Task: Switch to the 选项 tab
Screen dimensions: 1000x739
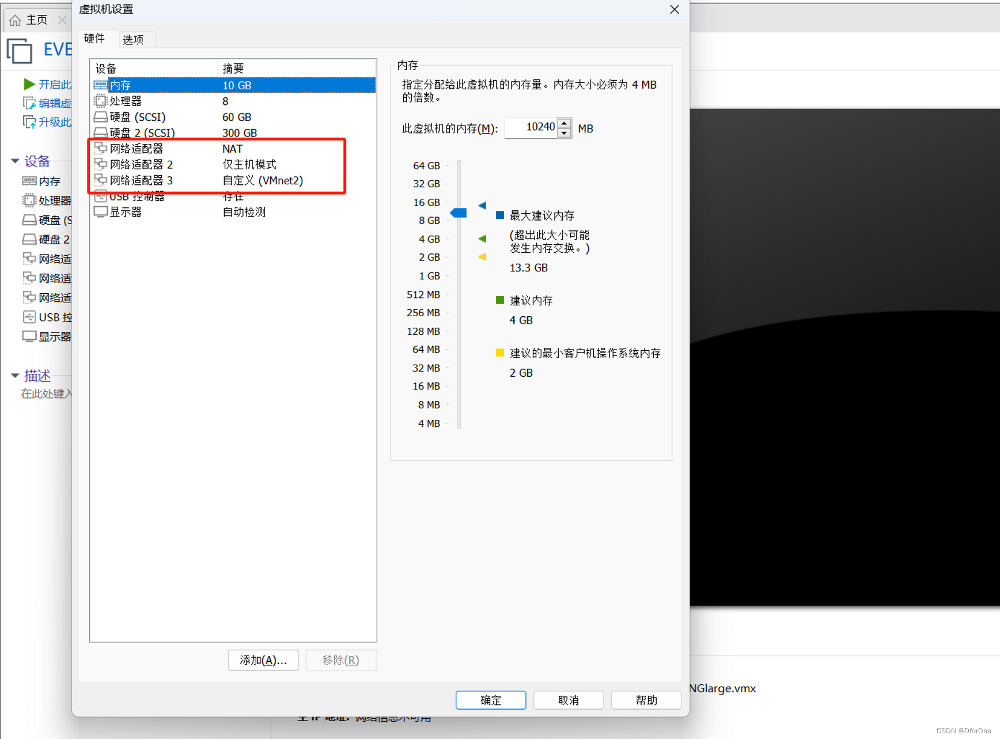Action: click(133, 39)
